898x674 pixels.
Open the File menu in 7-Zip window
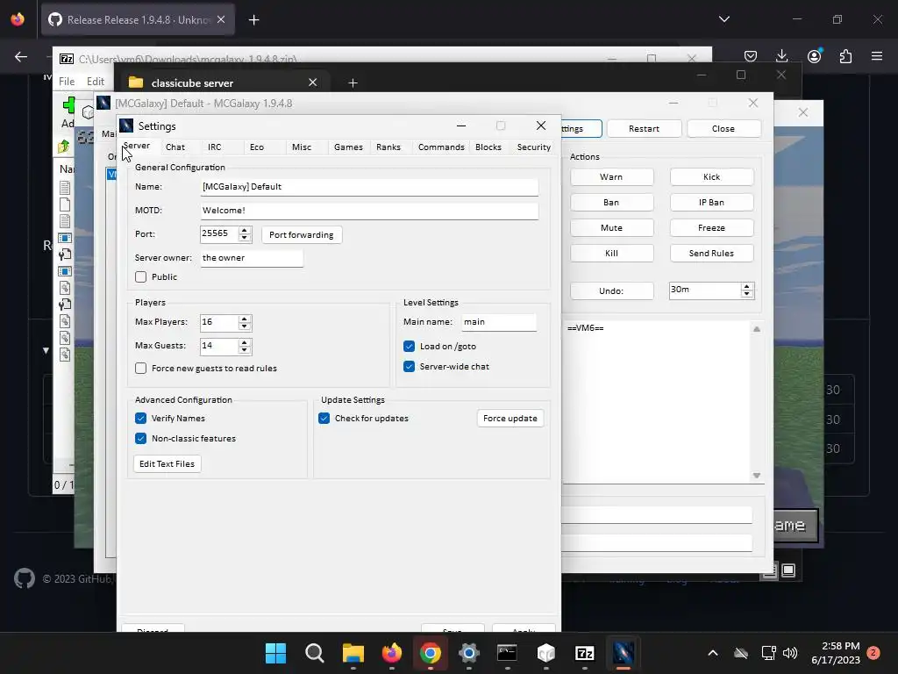pyautogui.click(x=67, y=82)
